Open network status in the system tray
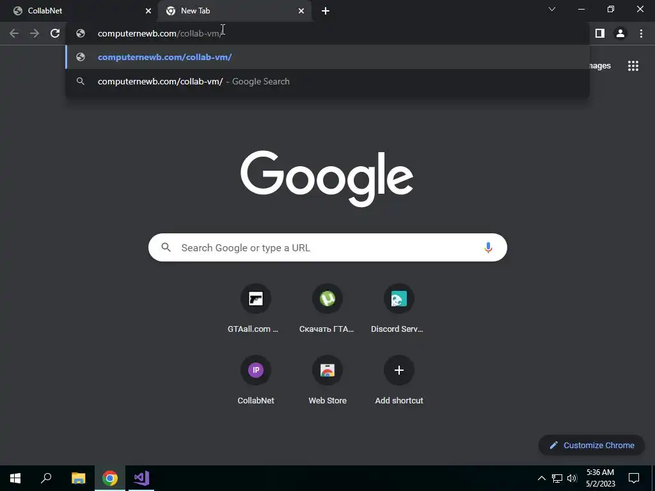This screenshot has height=491, width=655. [557, 478]
